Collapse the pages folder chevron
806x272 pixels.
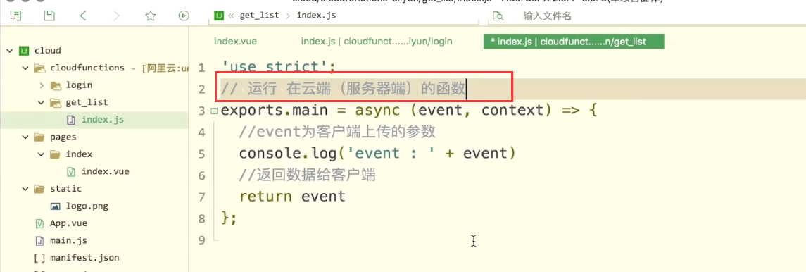coord(25,137)
